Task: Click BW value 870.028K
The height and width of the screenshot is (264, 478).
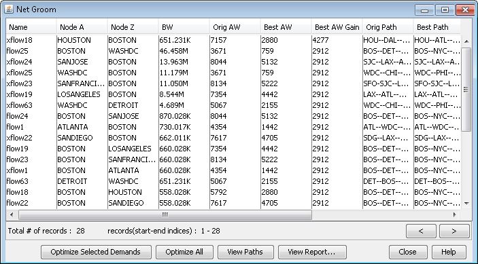Action: click(x=175, y=116)
